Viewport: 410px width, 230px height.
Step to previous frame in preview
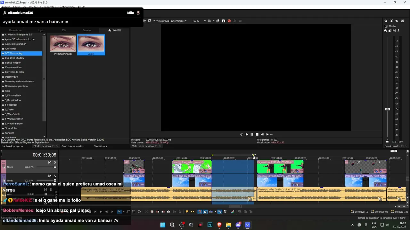point(262,134)
